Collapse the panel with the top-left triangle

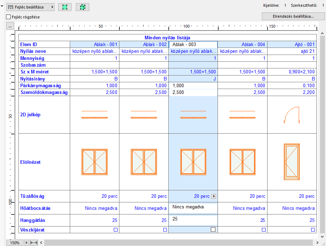coord(2,6)
